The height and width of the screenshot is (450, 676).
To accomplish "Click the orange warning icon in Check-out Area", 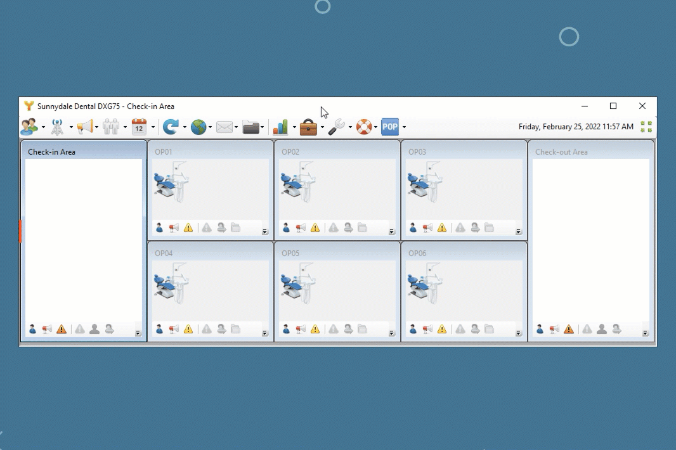I will click(x=569, y=330).
